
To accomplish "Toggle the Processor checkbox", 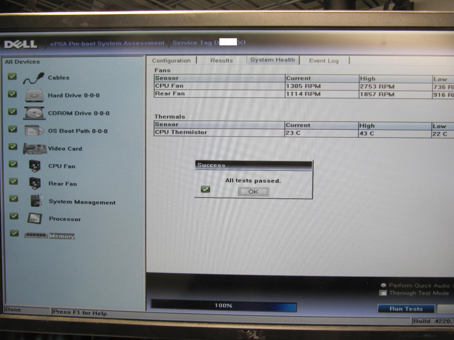I will point(14,216).
